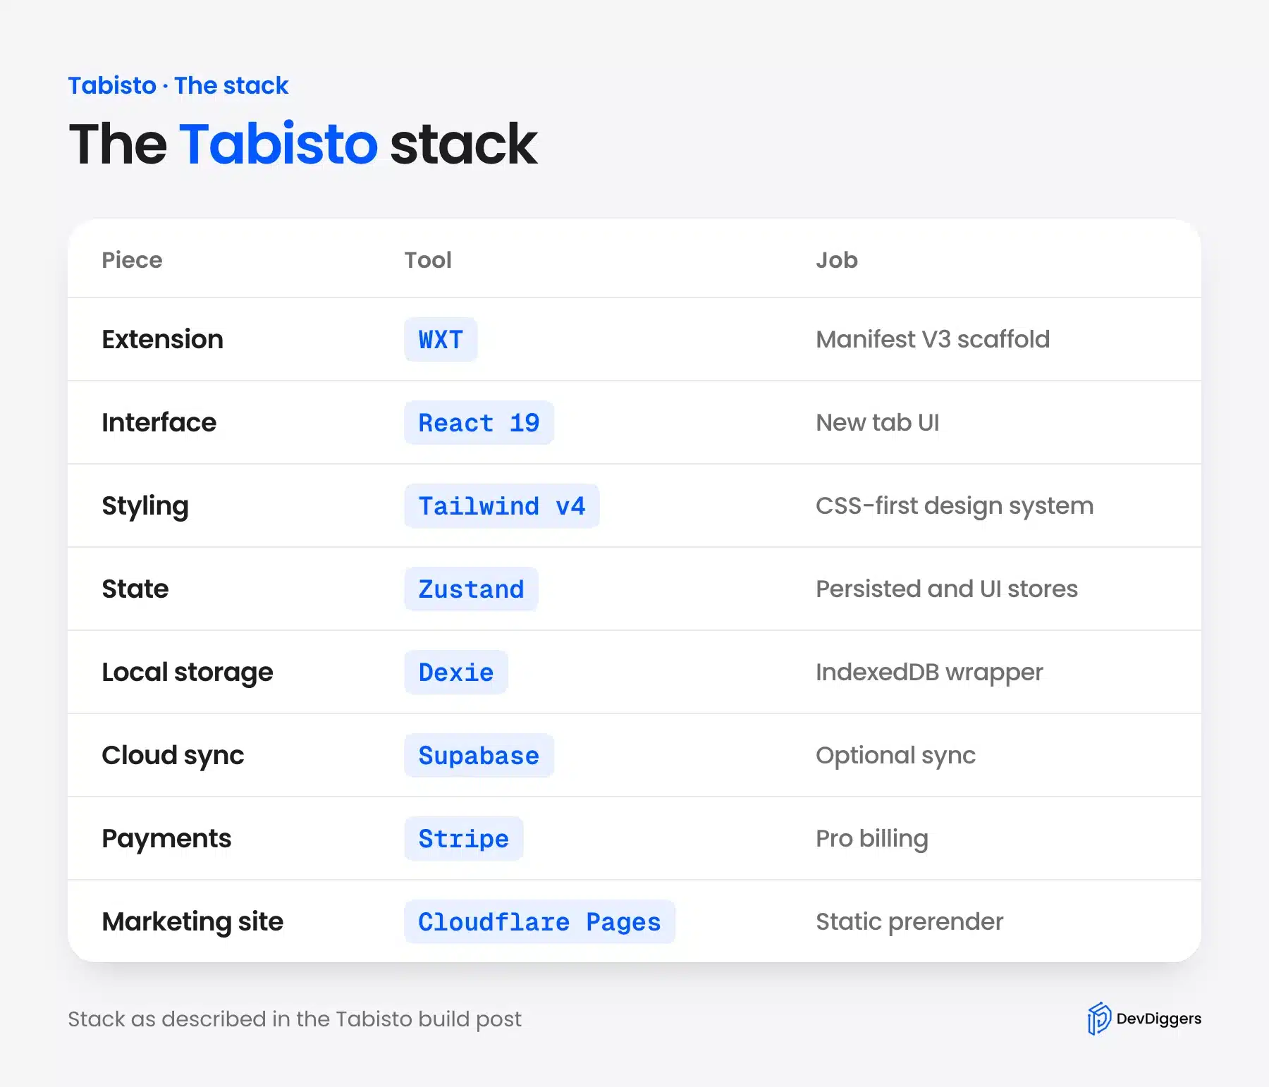This screenshot has height=1087, width=1269.
Task: Select the Dexie tool badge
Action: click(455, 672)
